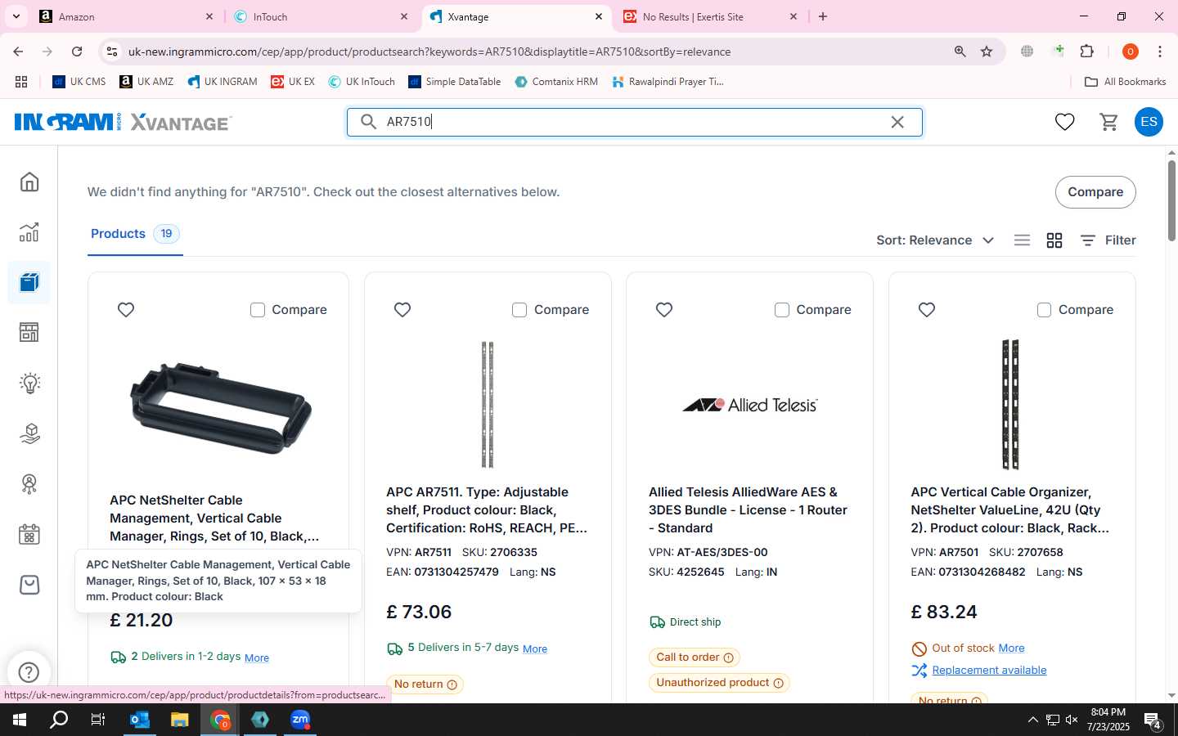Image resolution: width=1178 pixels, height=736 pixels.
Task: Open APC NetShelter cable ring product image
Action: [219, 406]
